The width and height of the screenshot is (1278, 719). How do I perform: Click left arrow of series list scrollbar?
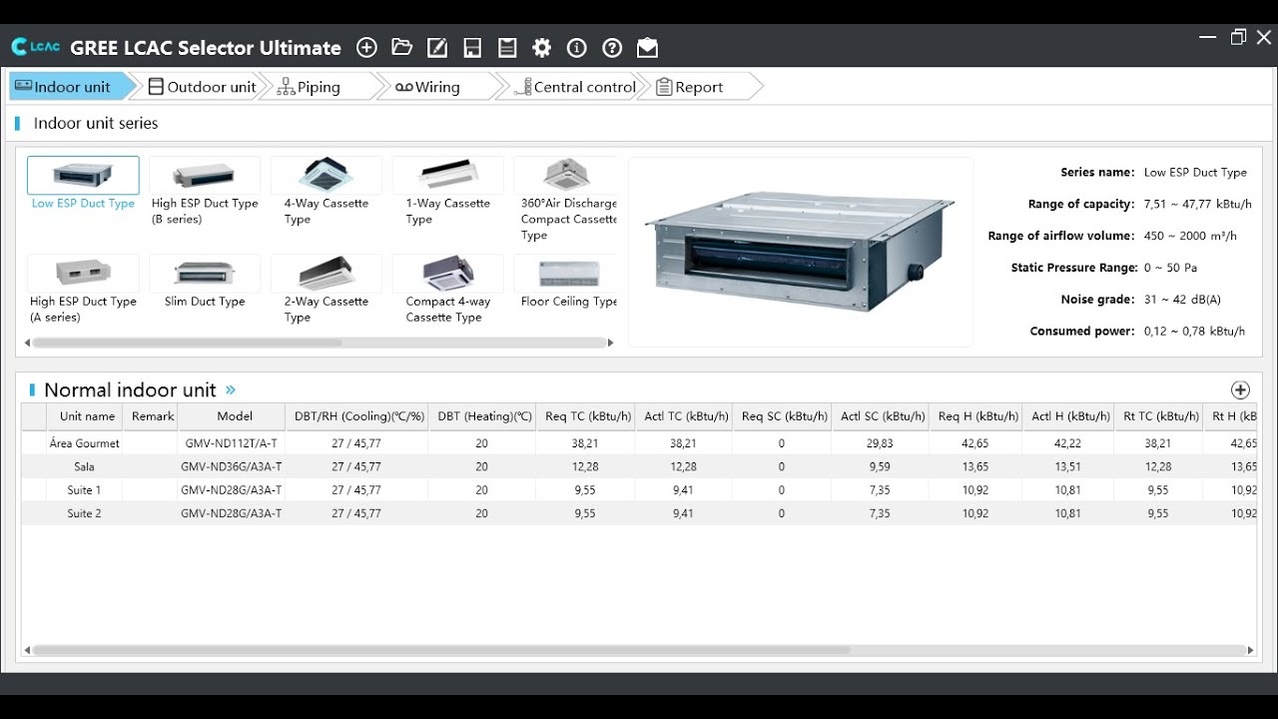tap(27, 343)
